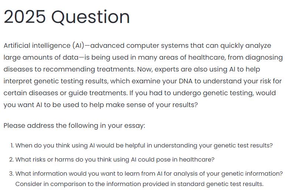The width and height of the screenshot is (296, 196).
Task: Click the word "2025" in the heading
Action: pos(24,17)
